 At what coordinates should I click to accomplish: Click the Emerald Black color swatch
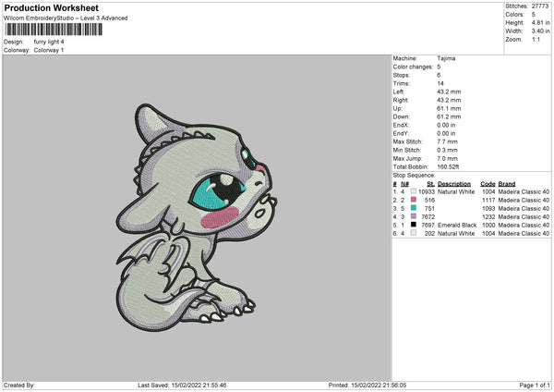click(414, 225)
